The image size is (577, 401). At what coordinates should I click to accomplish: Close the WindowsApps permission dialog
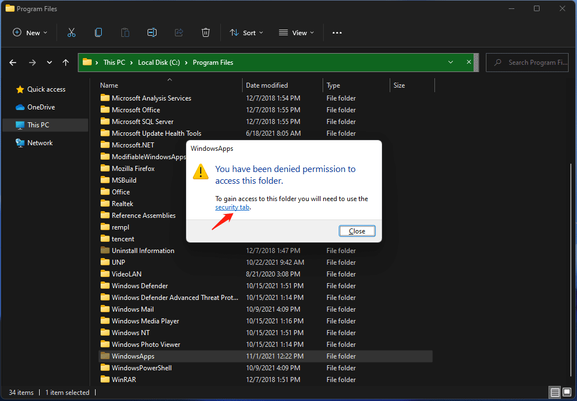pos(357,231)
